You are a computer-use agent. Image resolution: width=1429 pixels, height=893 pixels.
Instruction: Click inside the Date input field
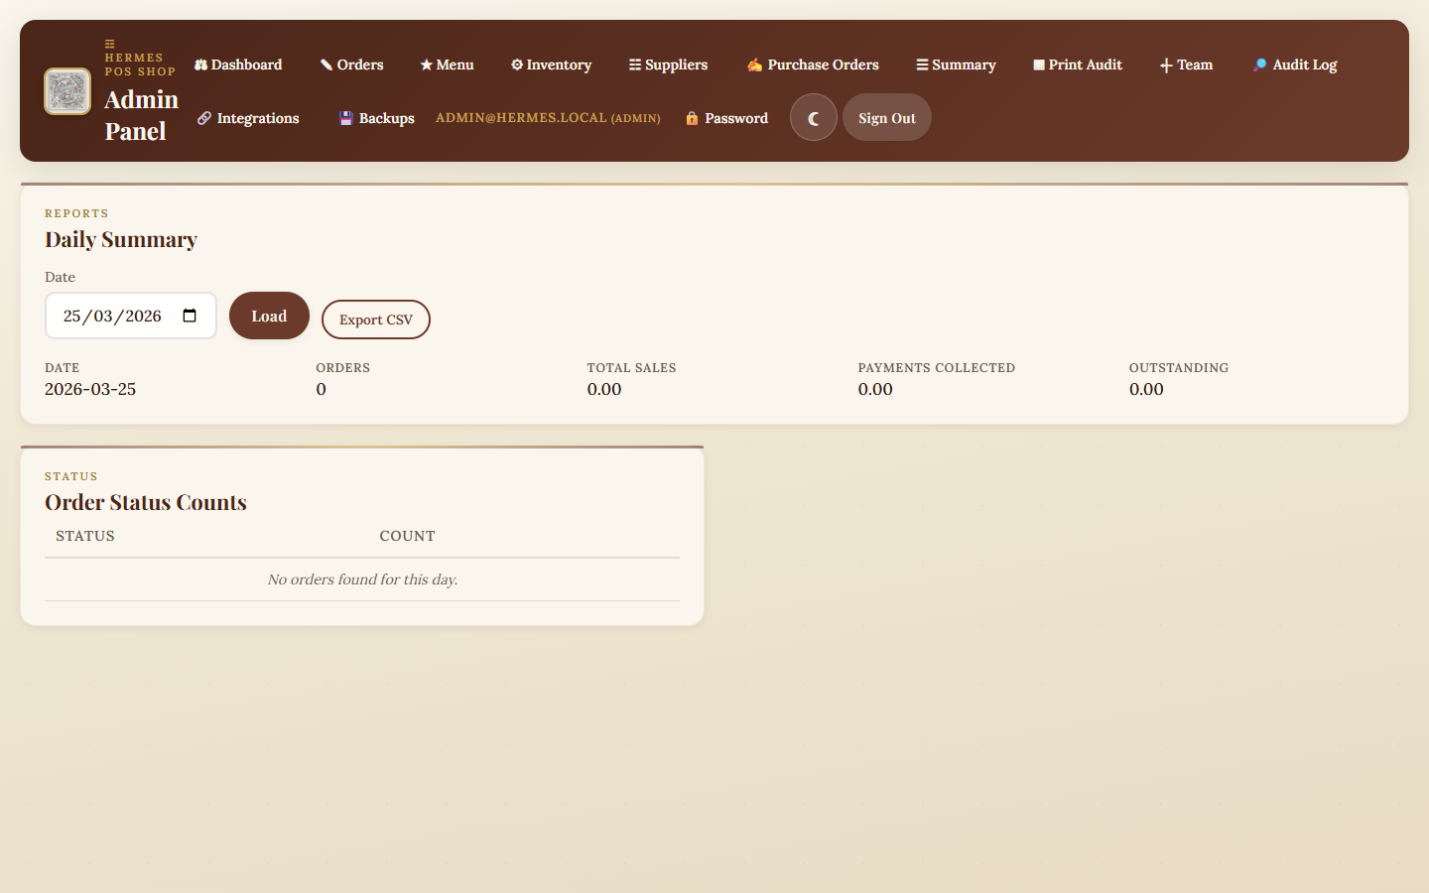pos(111,316)
